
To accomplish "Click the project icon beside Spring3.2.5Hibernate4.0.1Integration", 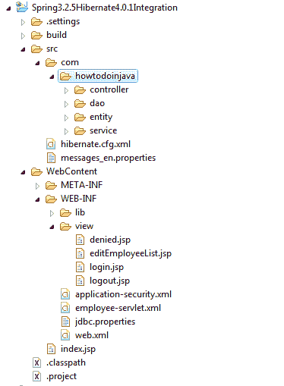I will coord(22,7).
